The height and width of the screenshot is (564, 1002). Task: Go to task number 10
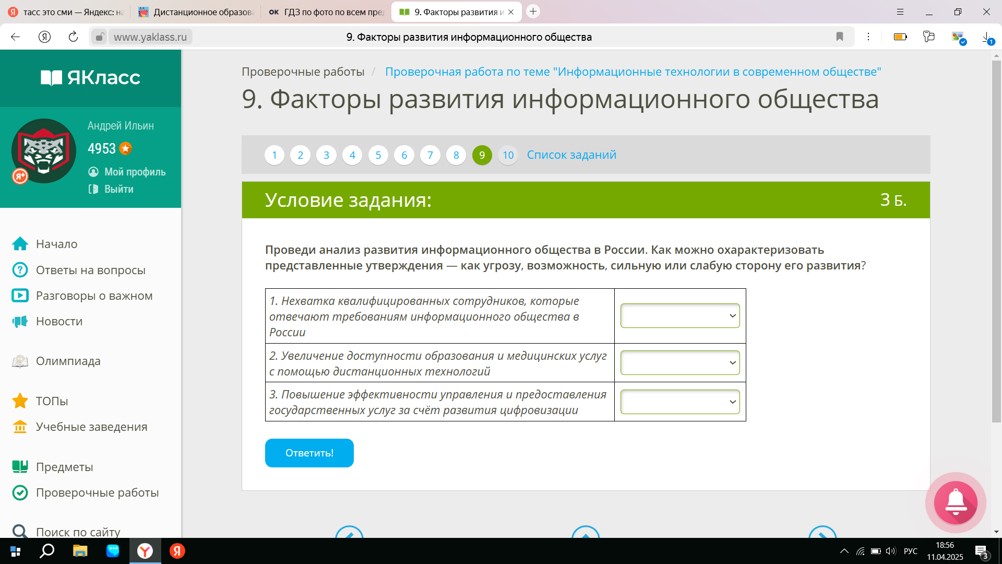click(x=508, y=155)
